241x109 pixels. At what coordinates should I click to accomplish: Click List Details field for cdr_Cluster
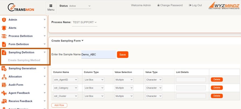click(x=191, y=96)
